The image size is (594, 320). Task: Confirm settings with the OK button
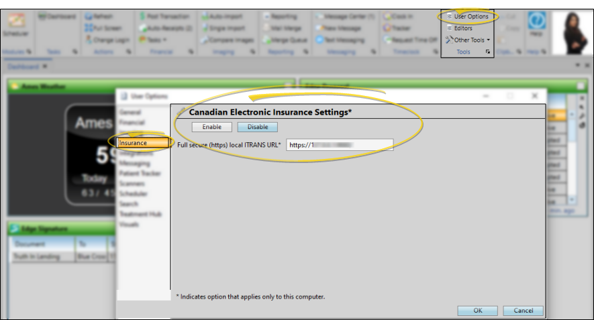click(477, 311)
